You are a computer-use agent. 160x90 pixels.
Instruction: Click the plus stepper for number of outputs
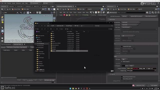tap(126, 66)
